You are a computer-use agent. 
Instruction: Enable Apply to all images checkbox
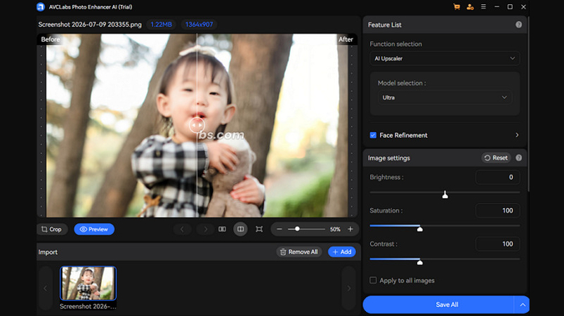373,280
